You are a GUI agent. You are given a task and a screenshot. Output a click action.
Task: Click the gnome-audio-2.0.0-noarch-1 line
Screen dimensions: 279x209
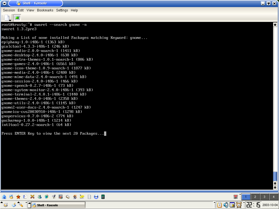41,51
